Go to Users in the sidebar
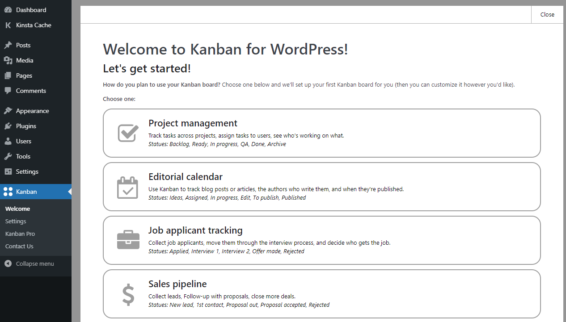Screen dimensions: 566x322 click(36, 141)
